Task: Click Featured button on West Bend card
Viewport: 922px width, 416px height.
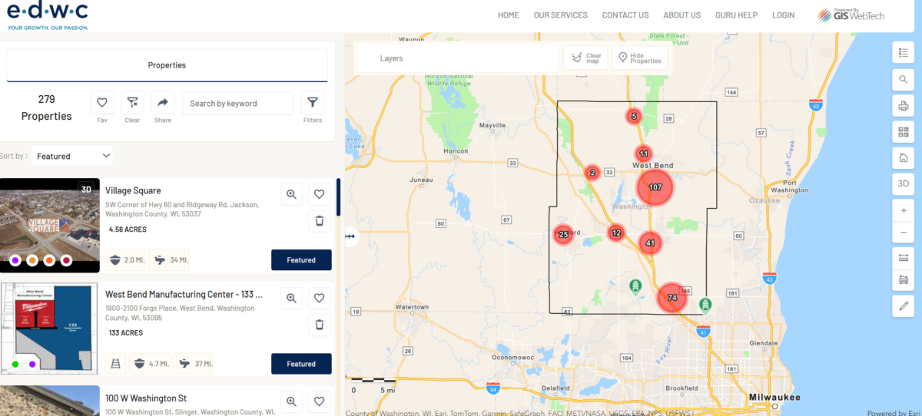Action: tap(301, 364)
